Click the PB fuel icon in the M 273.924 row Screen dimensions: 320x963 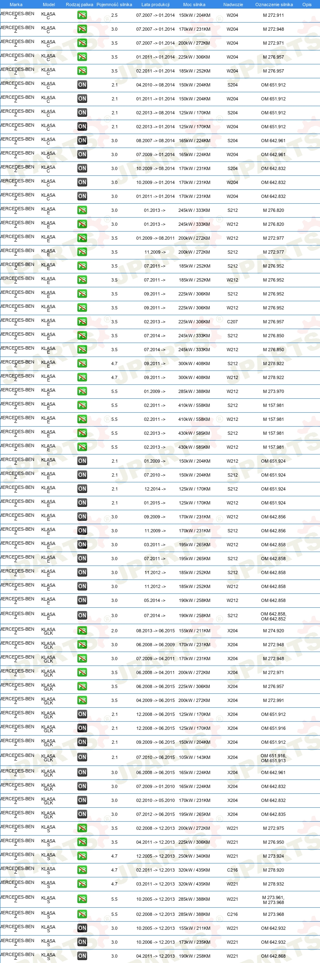click(82, 856)
